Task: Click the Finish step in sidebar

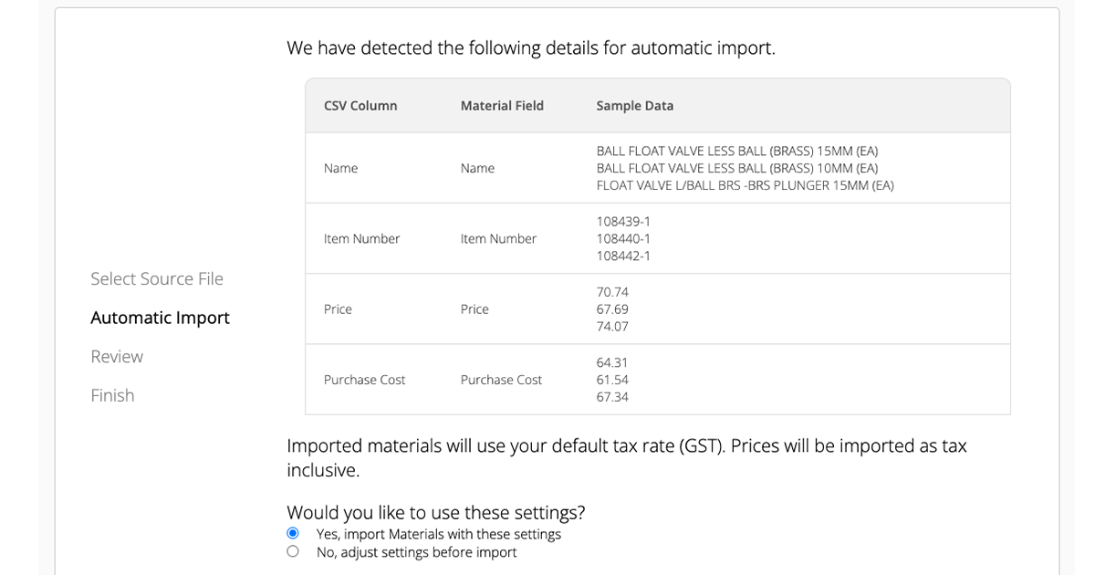Action: click(x=112, y=396)
